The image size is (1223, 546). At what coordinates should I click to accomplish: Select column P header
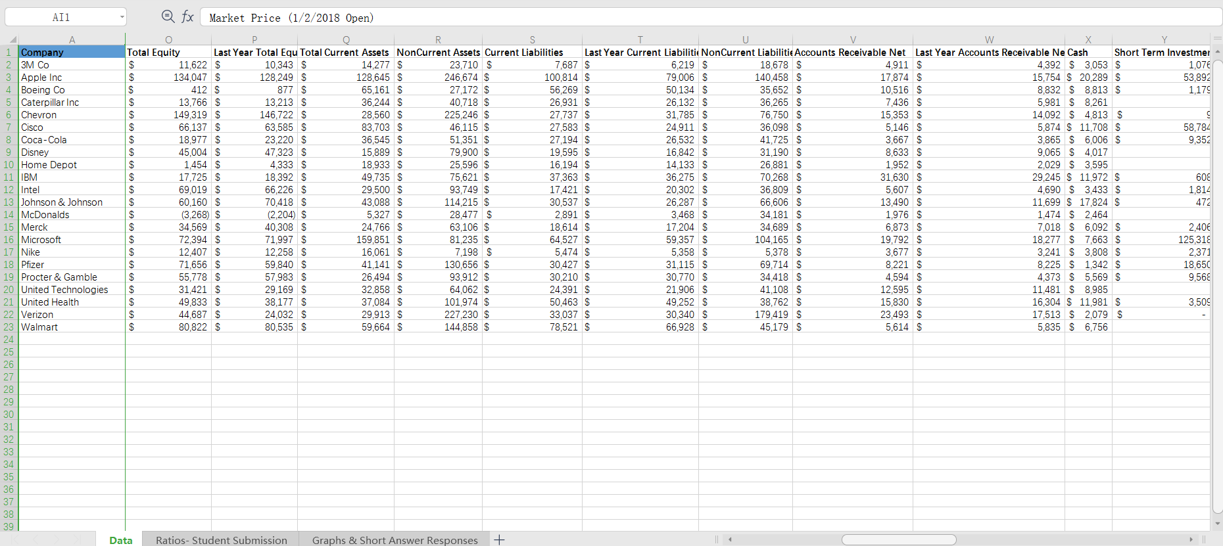[x=254, y=39]
